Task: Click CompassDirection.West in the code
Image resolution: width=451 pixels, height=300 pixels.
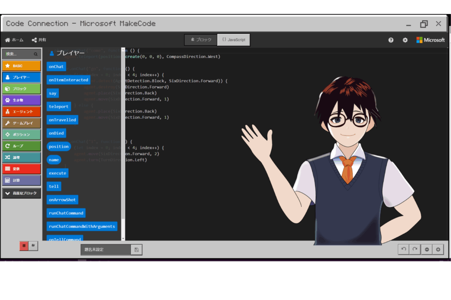Action: tap(192, 57)
